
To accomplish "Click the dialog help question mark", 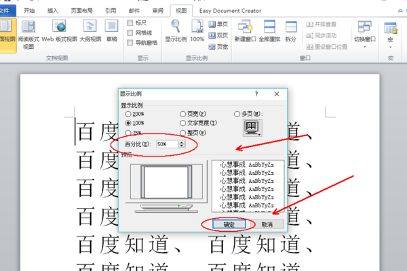I will click(256, 94).
